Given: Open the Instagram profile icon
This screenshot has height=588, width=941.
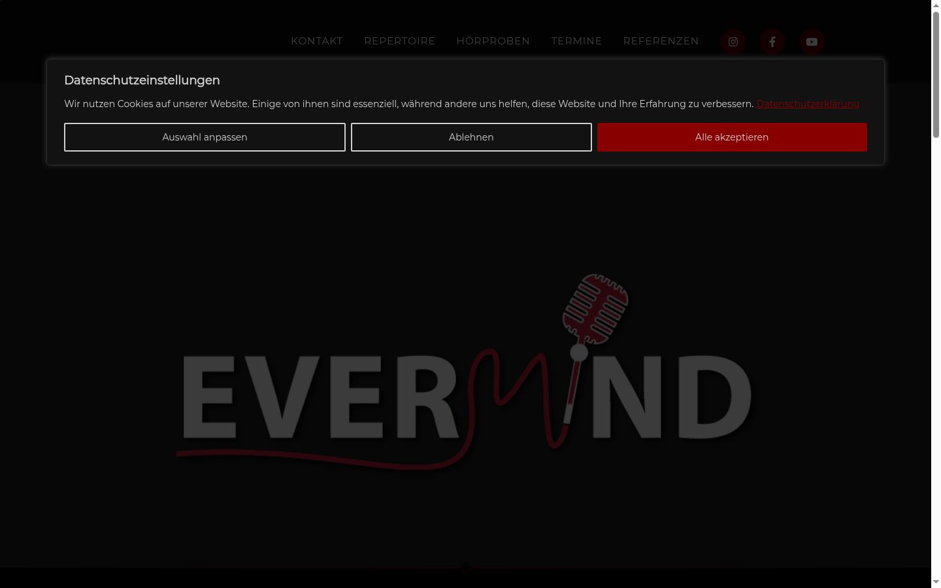Looking at the screenshot, I should [733, 42].
